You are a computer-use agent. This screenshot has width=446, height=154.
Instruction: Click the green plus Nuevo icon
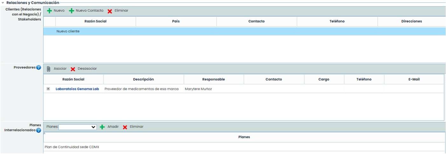[49, 11]
